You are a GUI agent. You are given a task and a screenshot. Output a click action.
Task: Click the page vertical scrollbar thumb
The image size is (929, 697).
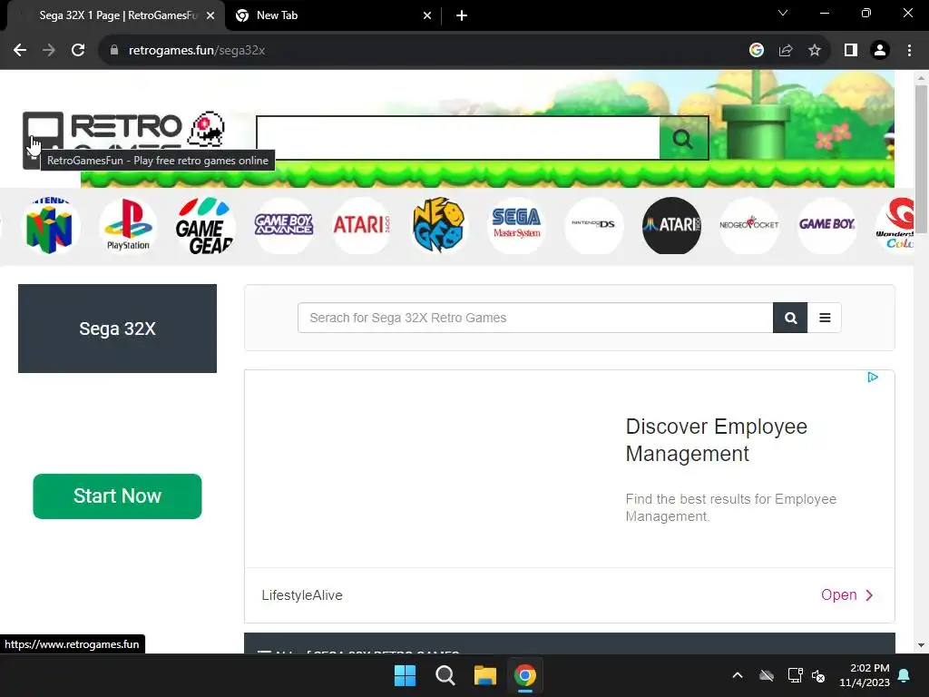click(921, 158)
